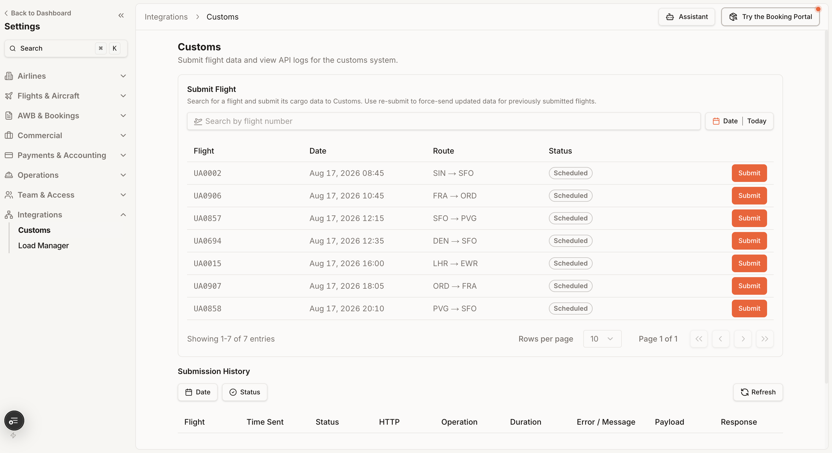This screenshot has width=832, height=453.
Task: Click the Integrations breadcrumb link
Action: [166, 17]
